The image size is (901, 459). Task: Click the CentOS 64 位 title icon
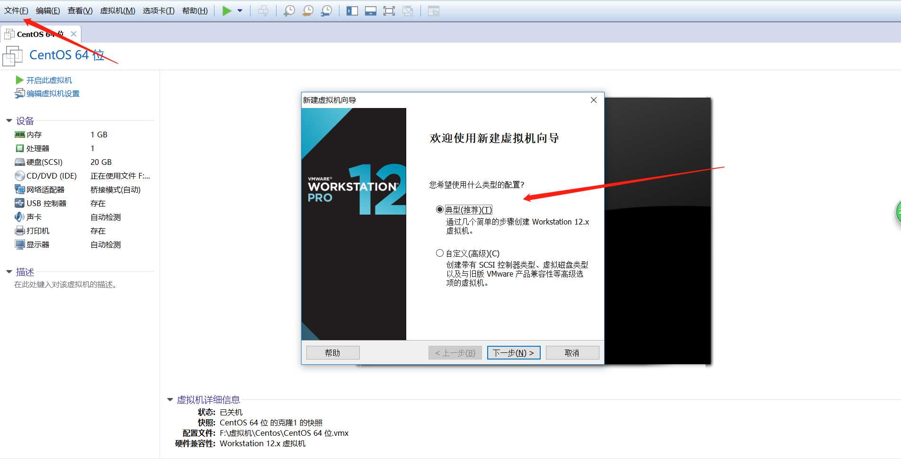(12, 56)
